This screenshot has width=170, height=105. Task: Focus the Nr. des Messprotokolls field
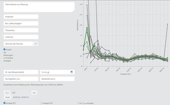coord(21,72)
